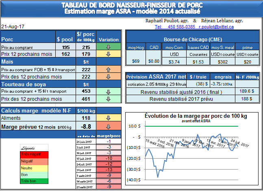Image resolution: width=263 pixels, height=191 pixels.
Task: Click the variation arrow in the Aliments row
Action: (x=109, y=118)
